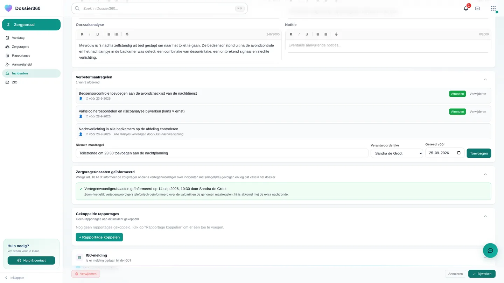
Task: Cancel editing with Annuleren
Action: tap(455, 274)
